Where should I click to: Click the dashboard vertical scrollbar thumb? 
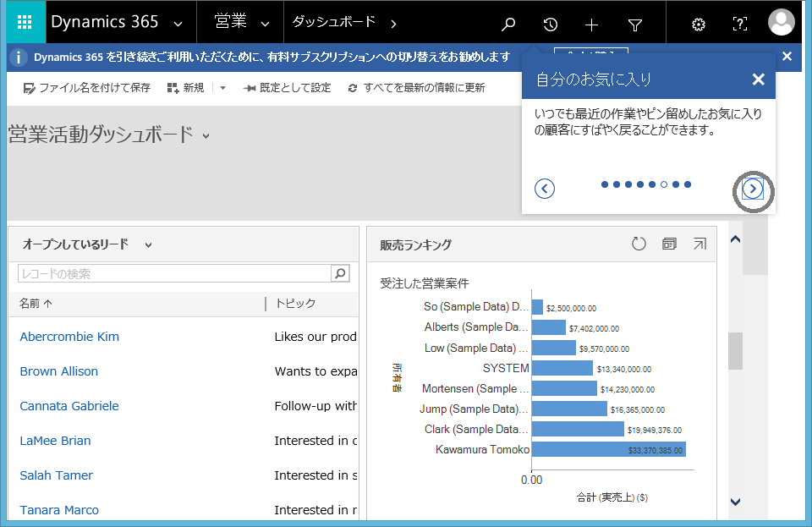(x=735, y=351)
